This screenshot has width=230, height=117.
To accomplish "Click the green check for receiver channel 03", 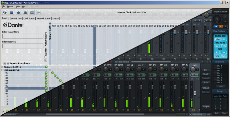I will (x=46, y=78).
